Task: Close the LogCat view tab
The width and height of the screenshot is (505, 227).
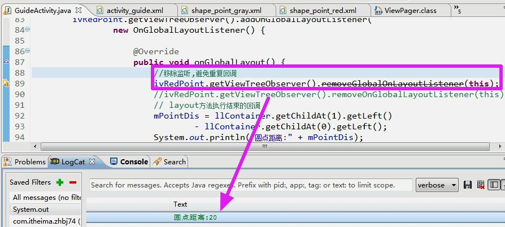Action: [92, 161]
